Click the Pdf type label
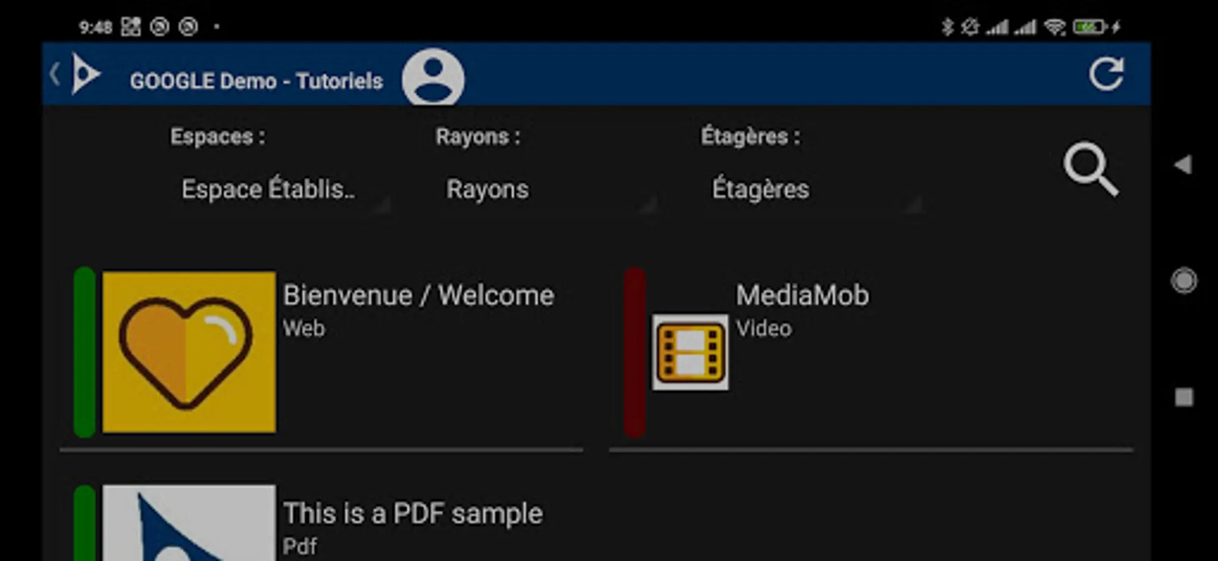The height and width of the screenshot is (561, 1218). (300, 546)
